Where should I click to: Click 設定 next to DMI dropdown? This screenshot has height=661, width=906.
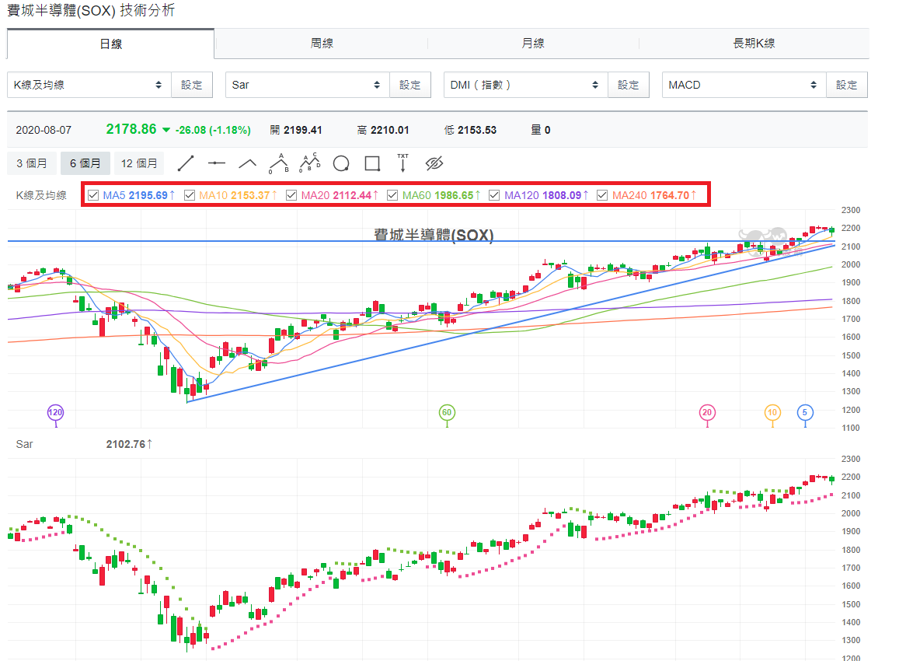pos(629,85)
